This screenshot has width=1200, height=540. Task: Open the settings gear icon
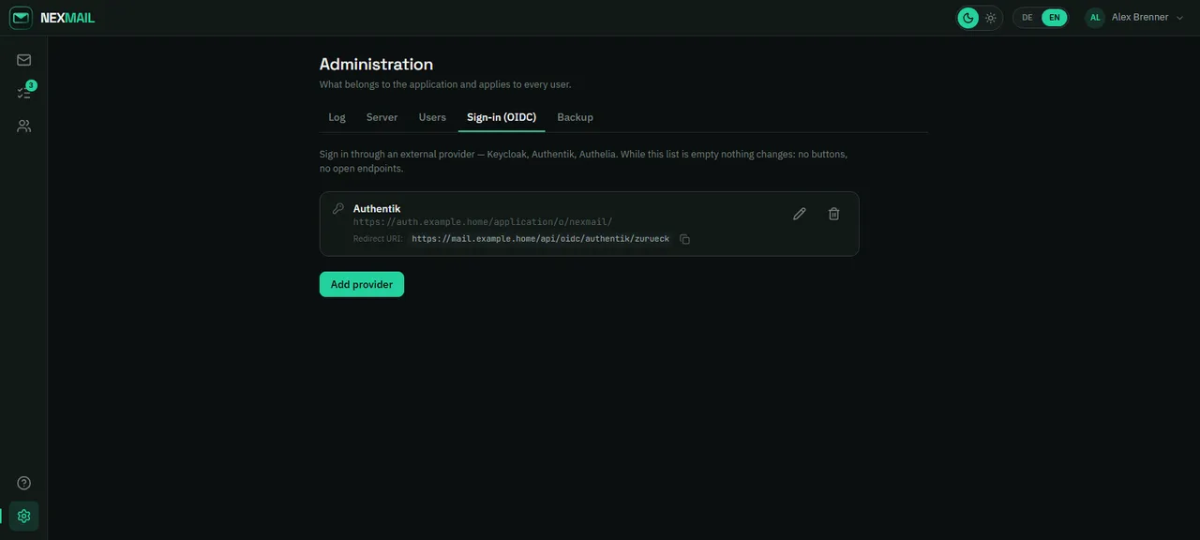24,516
